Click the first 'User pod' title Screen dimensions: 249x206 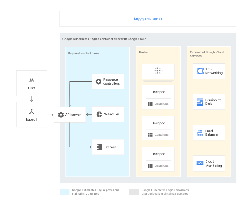(158, 92)
